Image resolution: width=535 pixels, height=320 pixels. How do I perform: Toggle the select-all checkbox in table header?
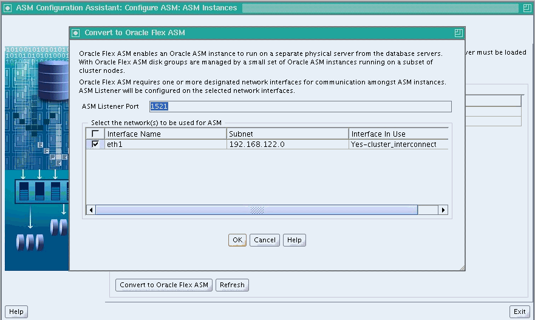[95, 134]
